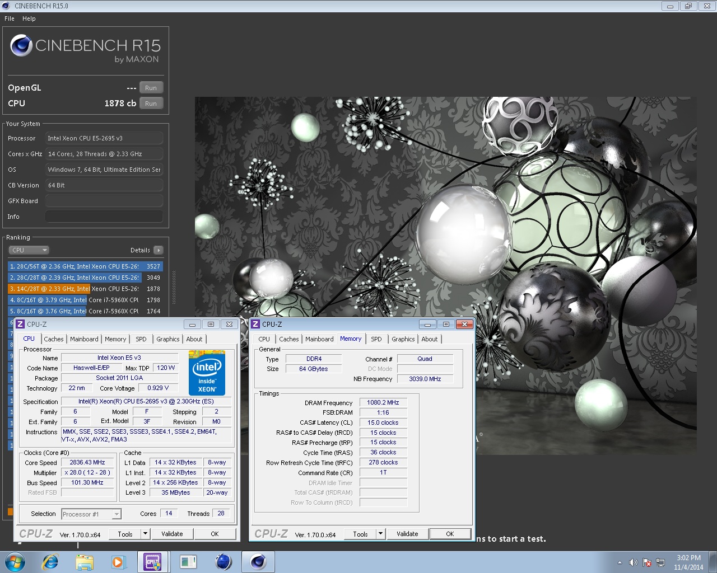
Task: Click the right CPU-Z window title icon
Action: coord(255,324)
